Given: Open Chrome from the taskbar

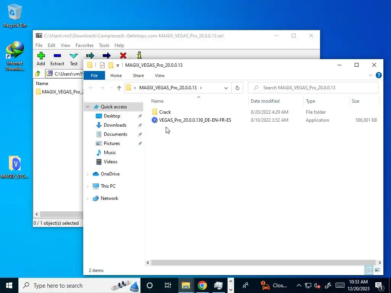Looking at the screenshot, I should (x=202, y=285).
